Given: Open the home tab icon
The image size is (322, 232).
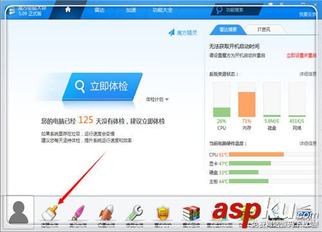Looking at the screenshot, I should (68, 10).
